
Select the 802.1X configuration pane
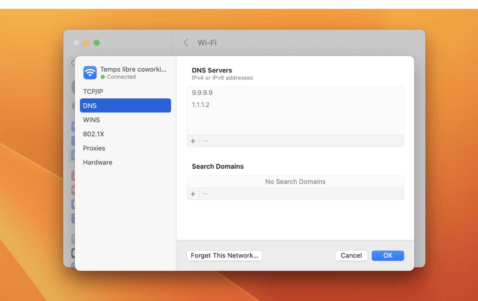[x=93, y=134]
